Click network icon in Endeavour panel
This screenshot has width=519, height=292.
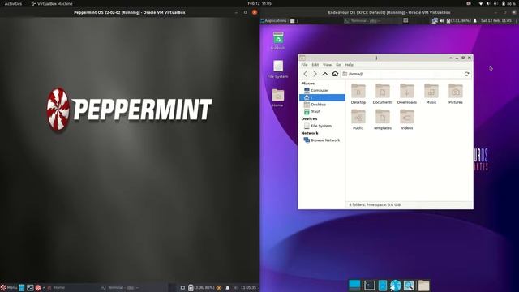[x=435, y=20]
